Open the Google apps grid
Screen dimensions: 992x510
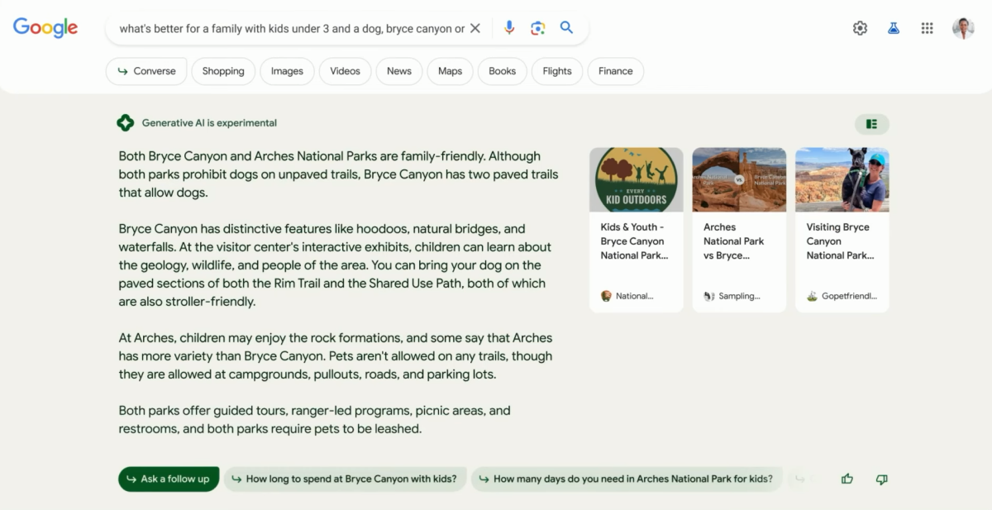click(928, 28)
